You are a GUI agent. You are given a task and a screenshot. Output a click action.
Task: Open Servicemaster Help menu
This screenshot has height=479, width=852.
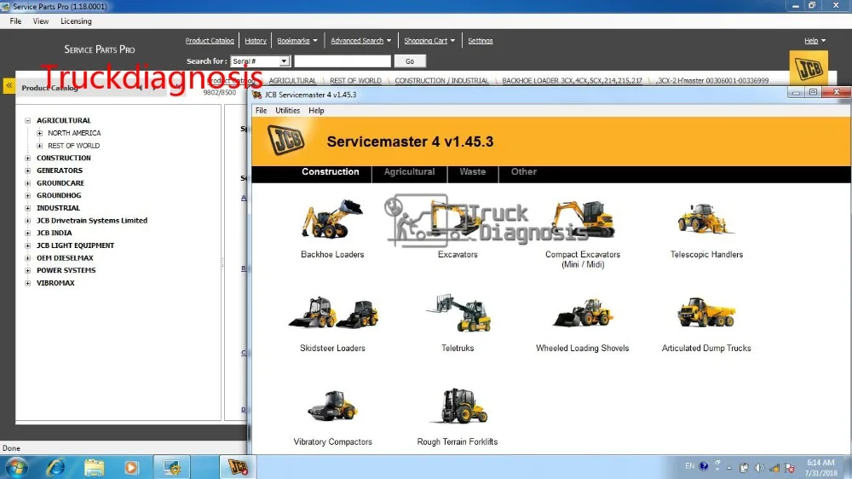coord(316,110)
